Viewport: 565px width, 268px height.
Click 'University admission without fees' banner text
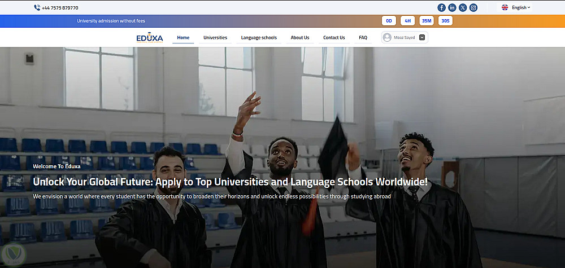tap(111, 21)
